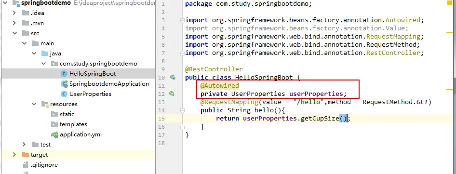Image resolution: width=456 pixels, height=174 pixels.
Task: Click the SpringbootdemoApplication run class icon
Action: (64, 84)
